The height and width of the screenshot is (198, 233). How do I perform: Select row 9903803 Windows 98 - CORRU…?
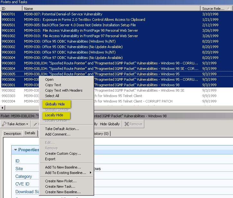(116, 63)
